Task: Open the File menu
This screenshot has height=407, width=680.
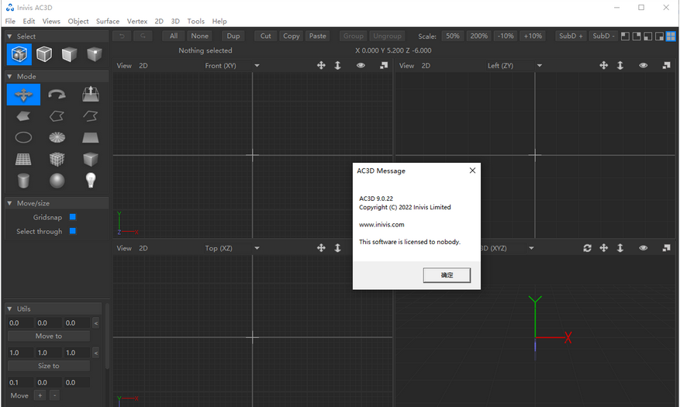Action: [x=10, y=21]
